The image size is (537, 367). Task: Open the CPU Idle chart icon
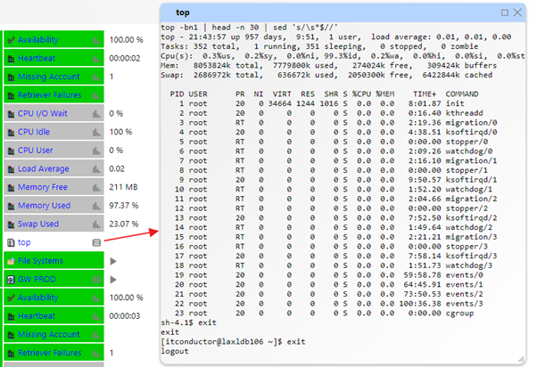coord(95,132)
